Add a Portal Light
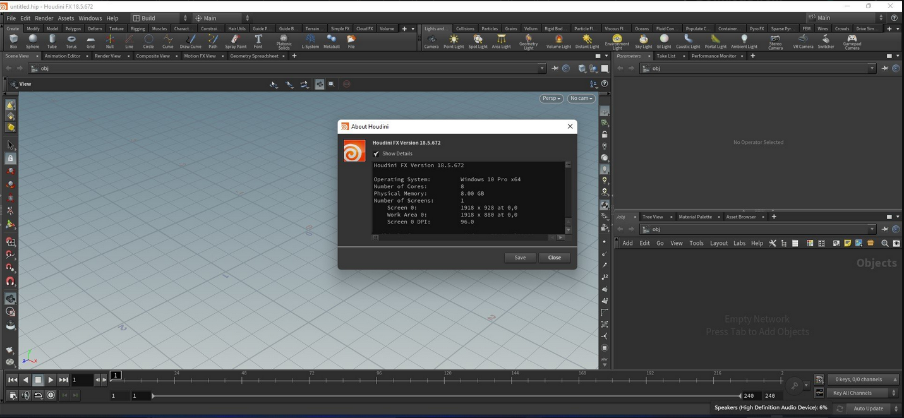Image resolution: width=904 pixels, height=418 pixels. pyautogui.click(x=715, y=41)
